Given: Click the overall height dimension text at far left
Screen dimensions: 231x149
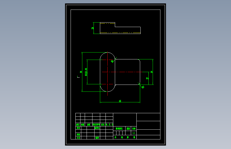Looking at the screenshot, I should (81, 72).
